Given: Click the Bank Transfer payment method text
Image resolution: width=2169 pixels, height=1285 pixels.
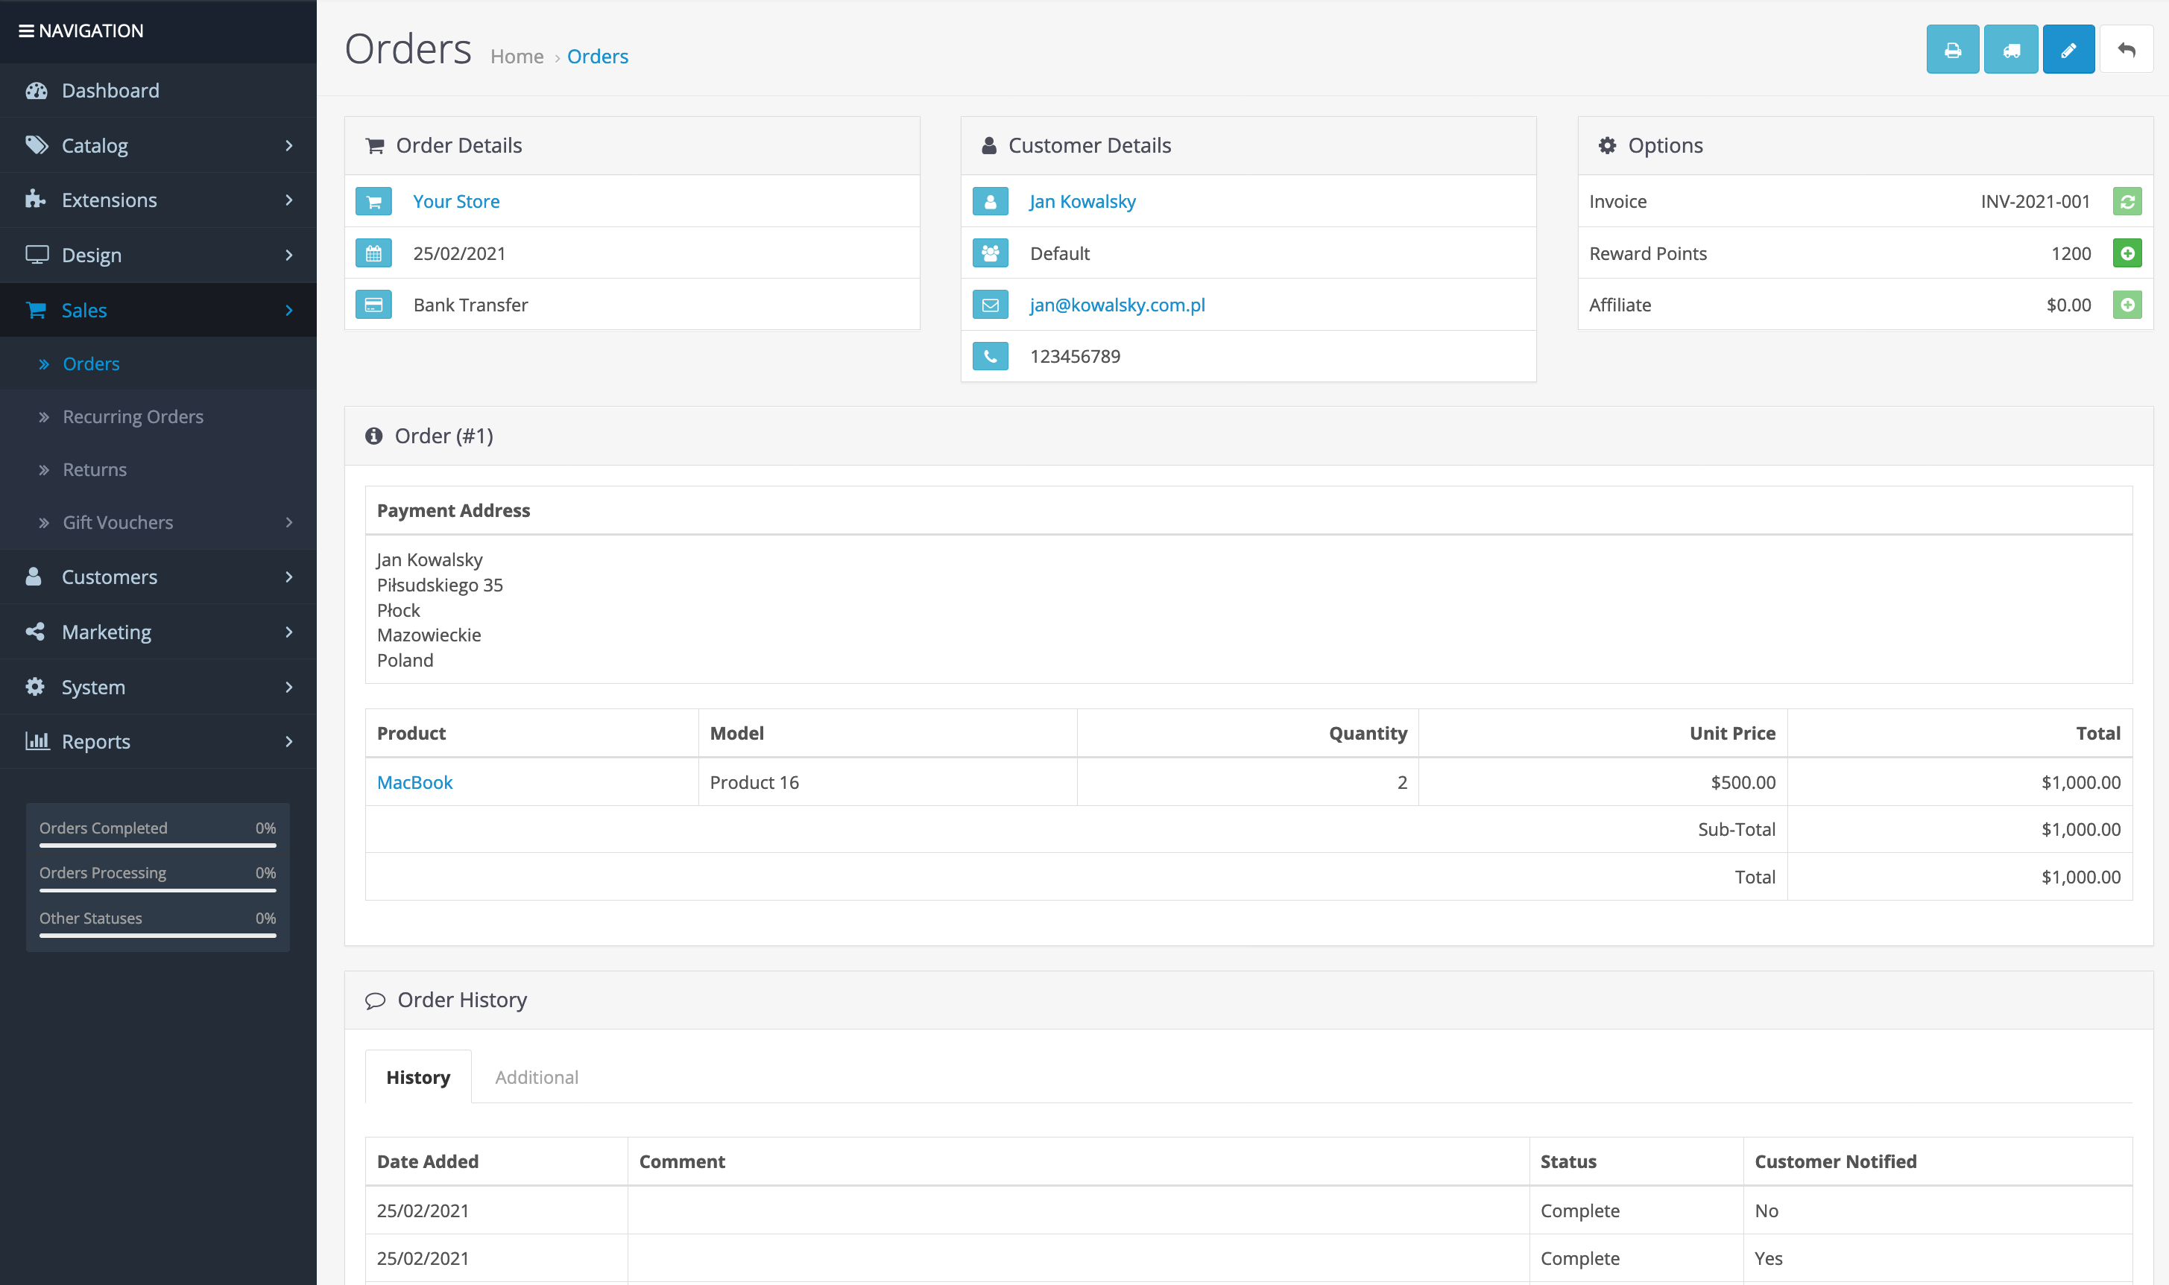Looking at the screenshot, I should (x=470, y=305).
